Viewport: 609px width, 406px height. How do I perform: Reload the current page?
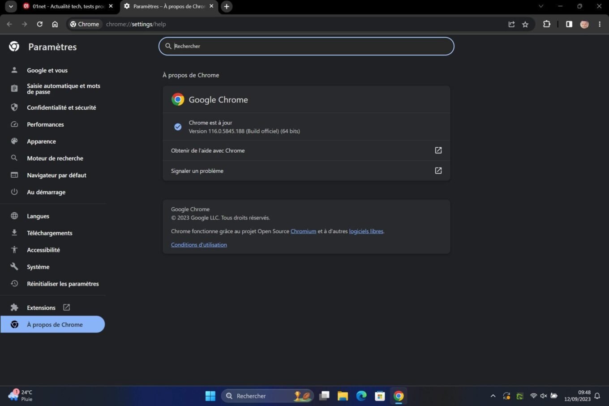[40, 24]
